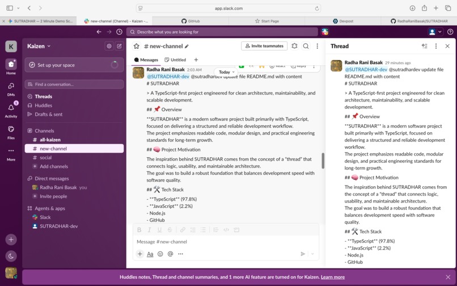This screenshot has height=286, width=457.
Task: Open Activity notifications
Action: (11, 110)
